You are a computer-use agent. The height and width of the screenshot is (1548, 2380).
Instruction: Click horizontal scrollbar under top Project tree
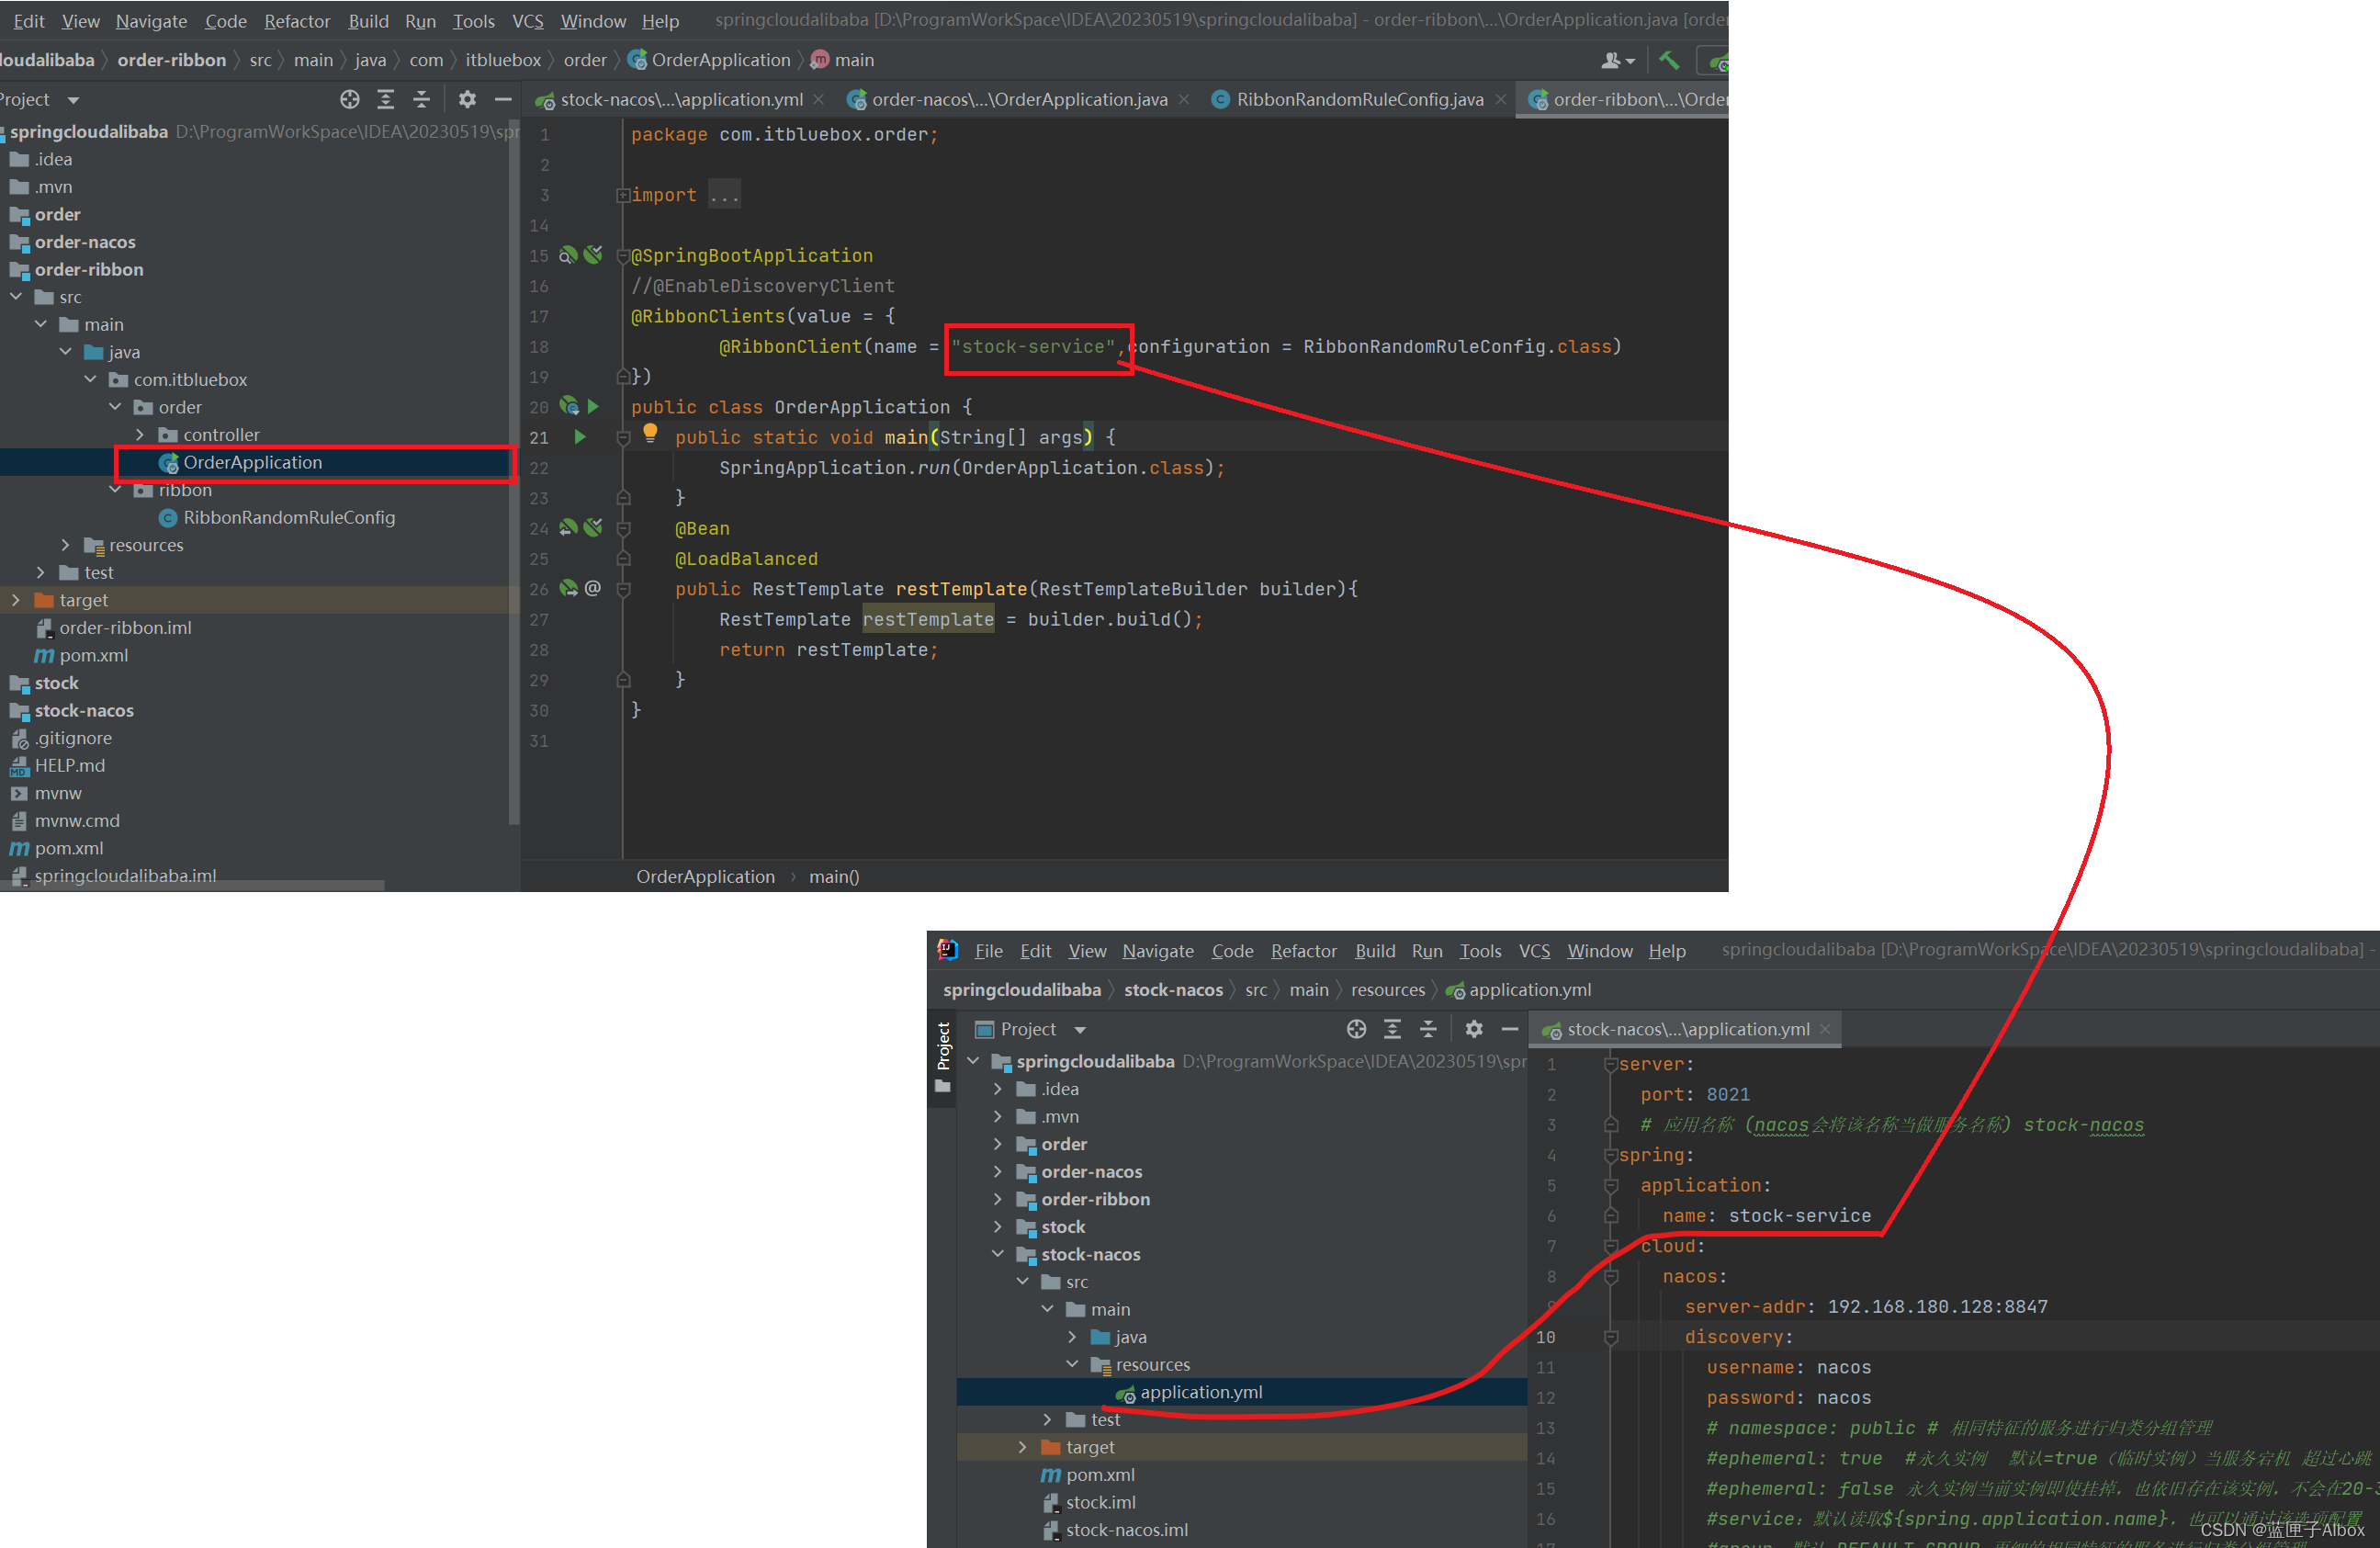(x=192, y=885)
